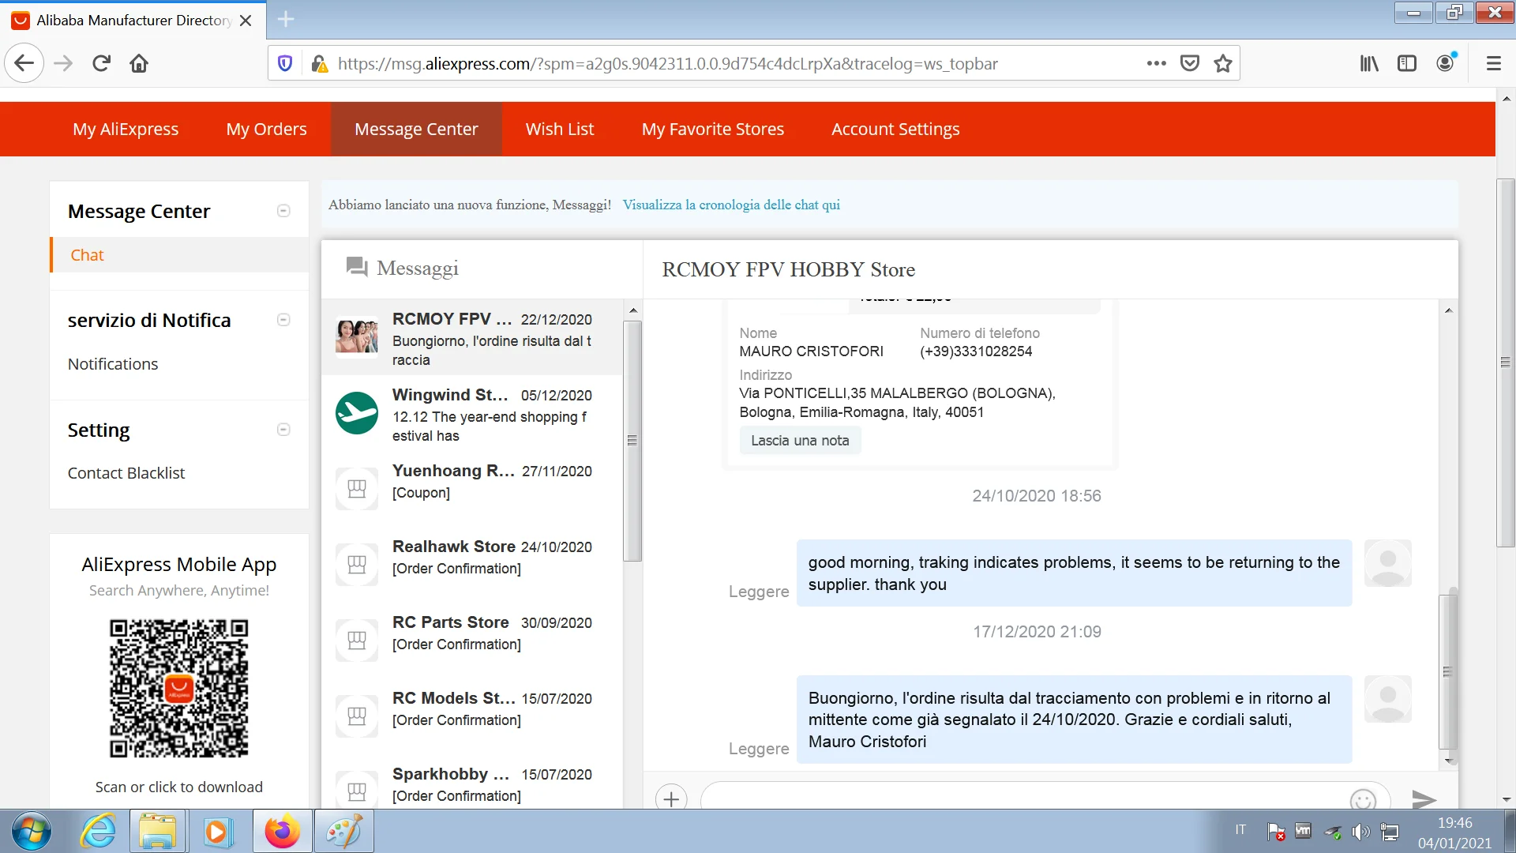Click the AliExpress app QR code
Image resolution: width=1516 pixels, height=853 pixels.
(178, 688)
